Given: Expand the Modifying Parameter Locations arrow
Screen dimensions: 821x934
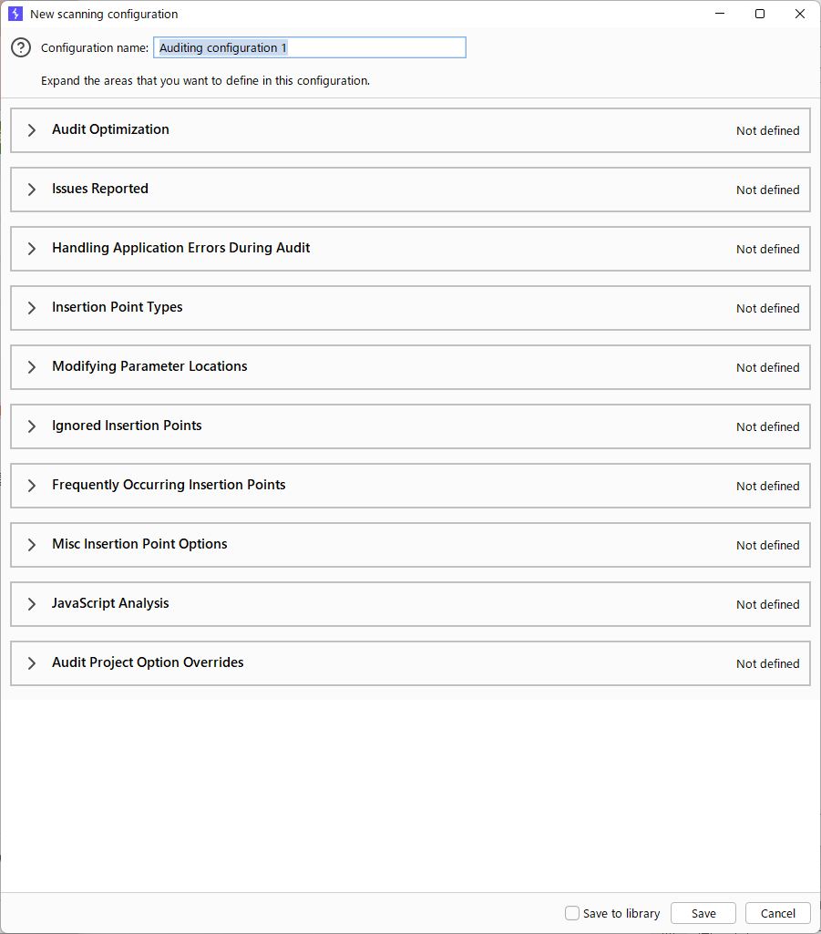Looking at the screenshot, I should pyautogui.click(x=32, y=367).
